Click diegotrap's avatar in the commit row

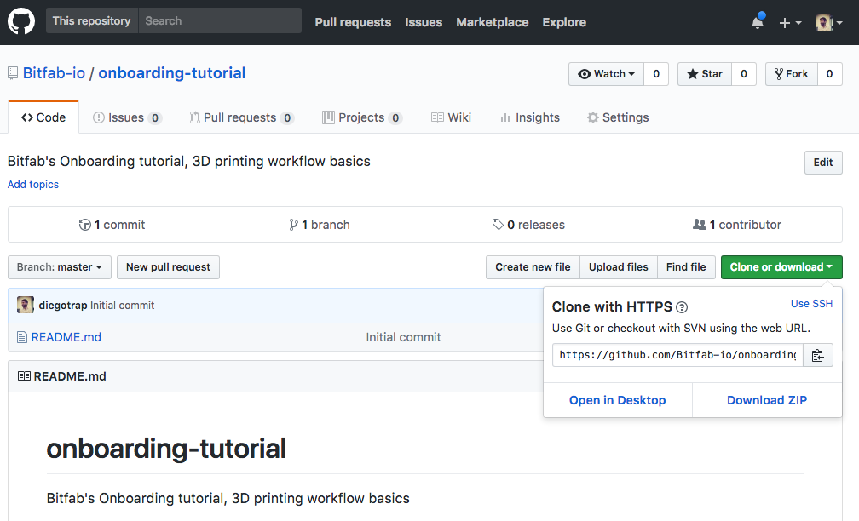pos(26,305)
